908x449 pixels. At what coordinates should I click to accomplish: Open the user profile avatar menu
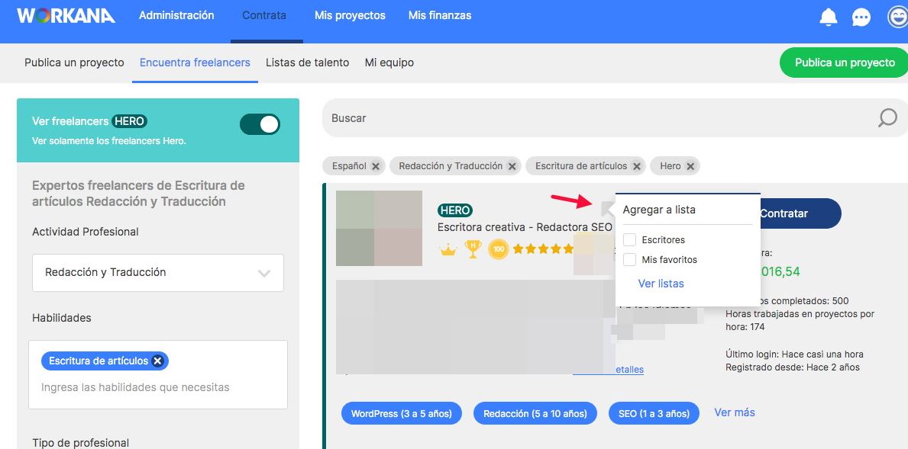(x=897, y=17)
